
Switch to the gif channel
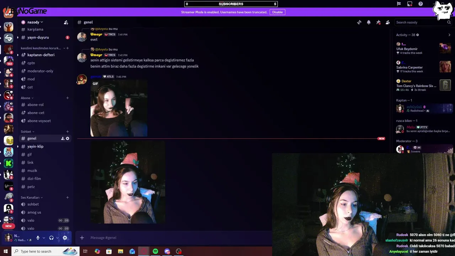[45, 155]
